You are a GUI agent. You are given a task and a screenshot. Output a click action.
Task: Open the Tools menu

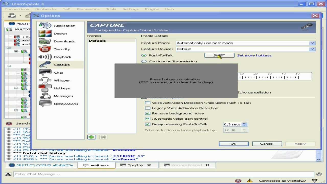(x=111, y=9)
